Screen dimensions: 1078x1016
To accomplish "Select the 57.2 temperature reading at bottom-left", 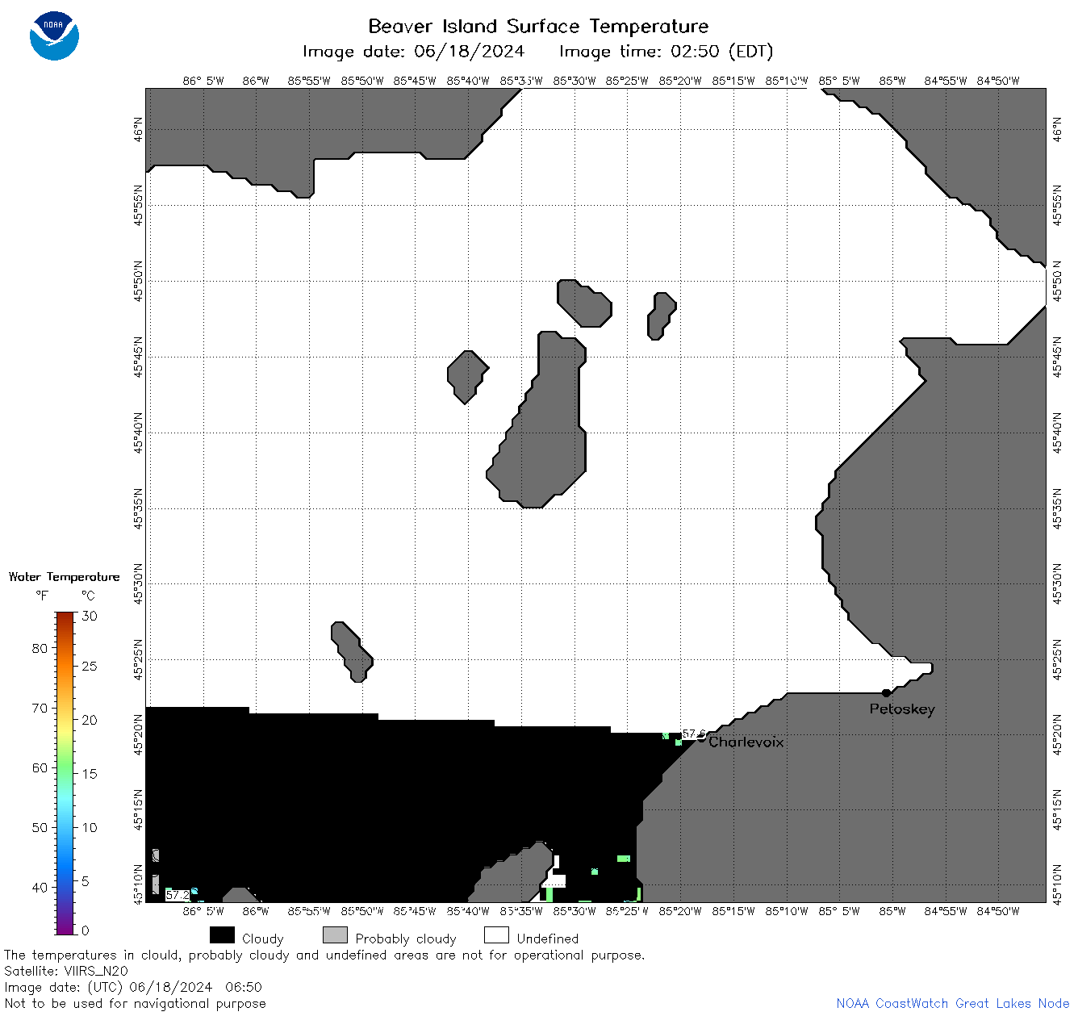I will (178, 895).
